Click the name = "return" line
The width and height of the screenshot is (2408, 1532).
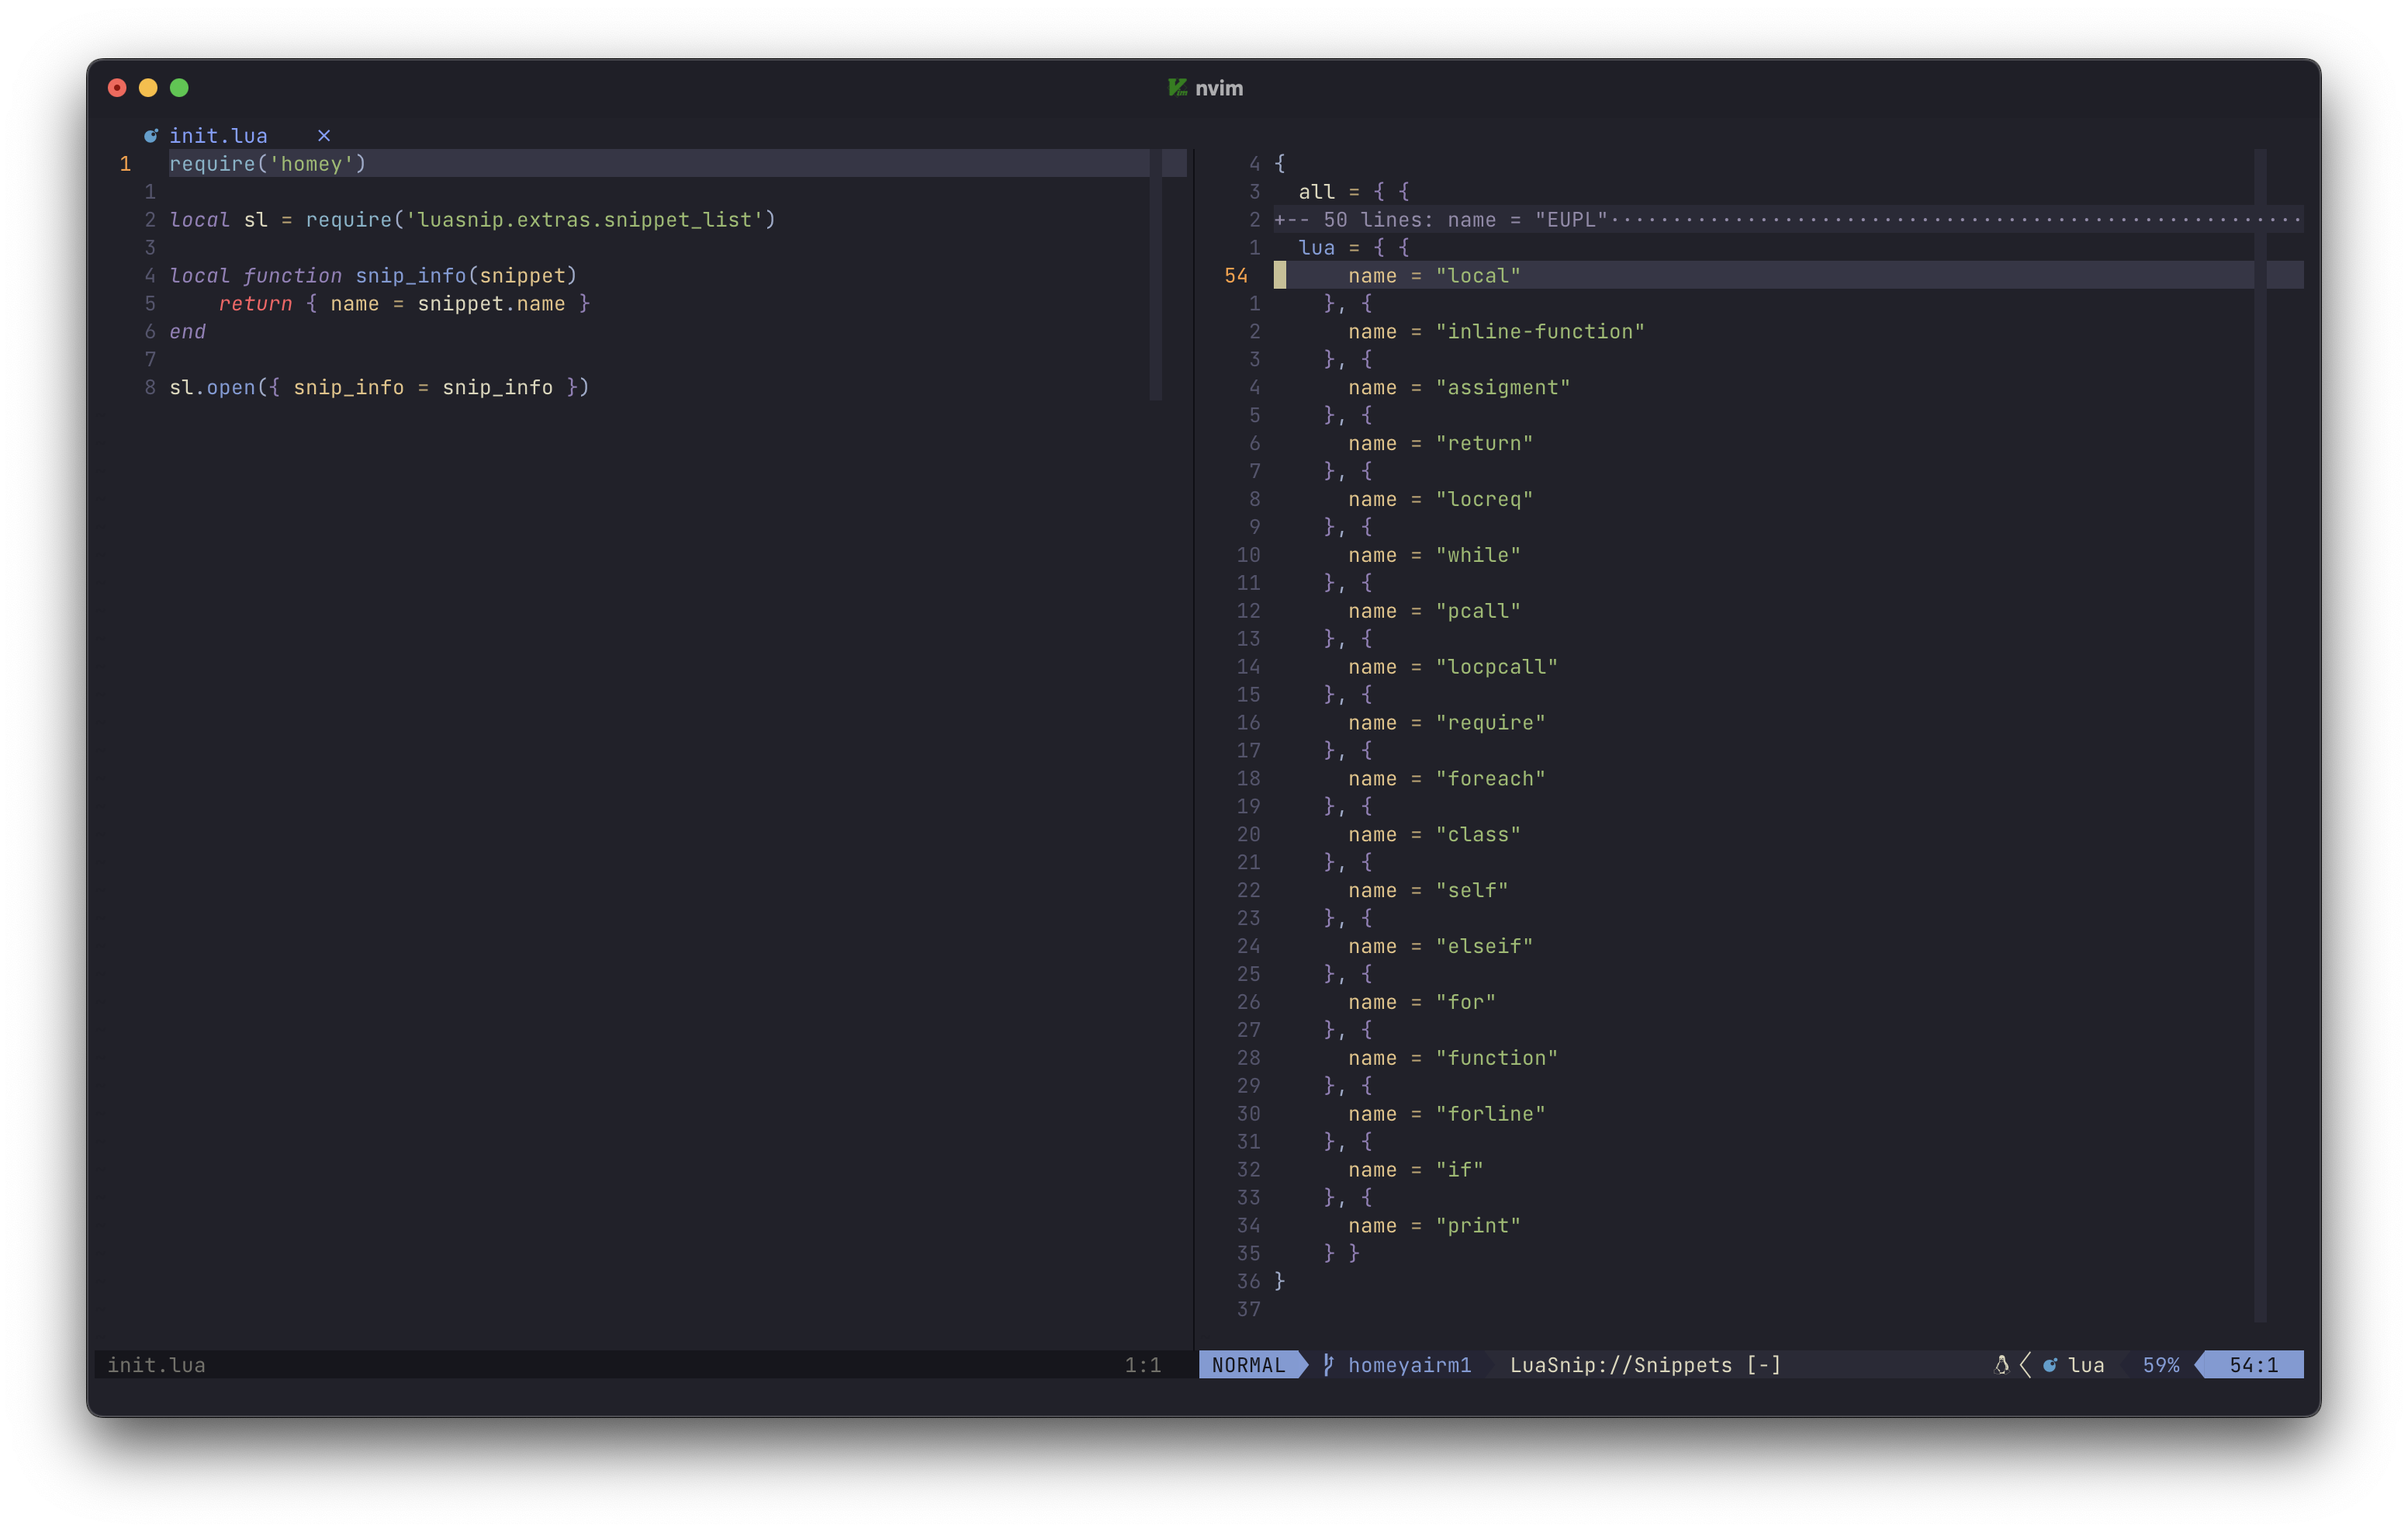tap(1440, 443)
